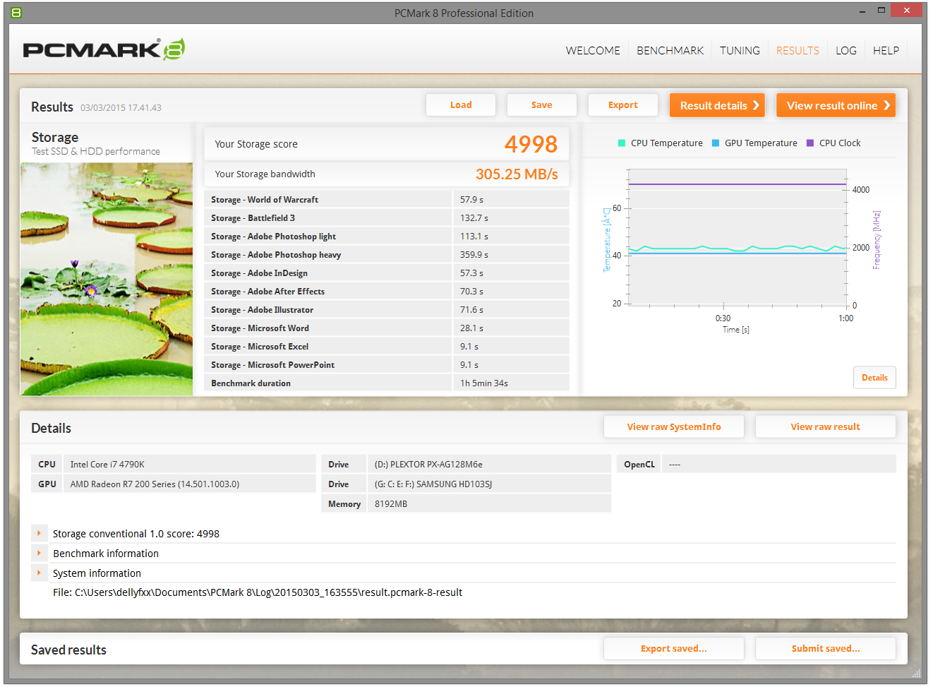Image resolution: width=933 pixels, height=687 pixels.
Task: Click the results date 03/03/2015 17.41.43
Action: [121, 108]
